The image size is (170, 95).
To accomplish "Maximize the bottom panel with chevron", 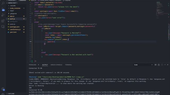I will pyautogui.click(x=165, y=65).
